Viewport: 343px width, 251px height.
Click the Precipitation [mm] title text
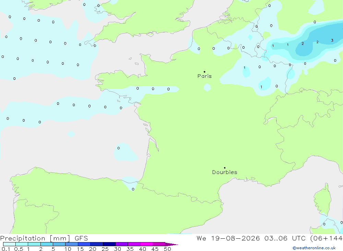pos(35,238)
